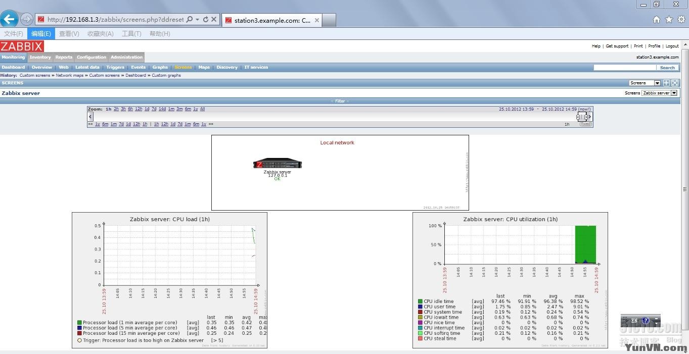This screenshot has height=354, width=689.
Task: Open the Profile link
Action: [x=654, y=46]
